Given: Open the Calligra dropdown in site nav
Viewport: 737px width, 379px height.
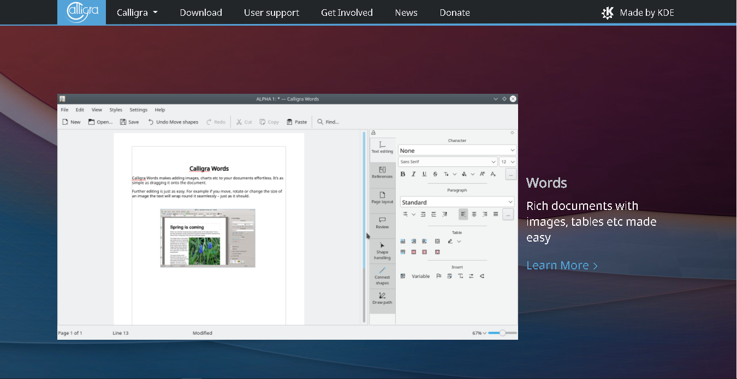Looking at the screenshot, I should pyautogui.click(x=137, y=12).
